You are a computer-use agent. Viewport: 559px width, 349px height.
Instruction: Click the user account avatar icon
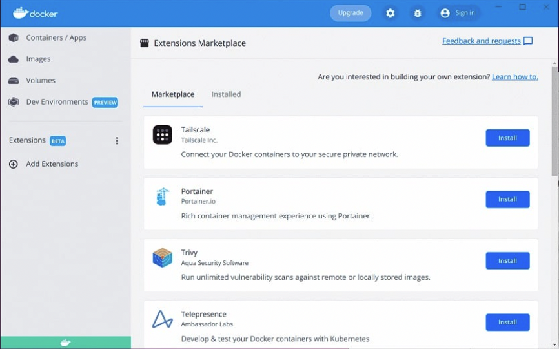tap(445, 13)
